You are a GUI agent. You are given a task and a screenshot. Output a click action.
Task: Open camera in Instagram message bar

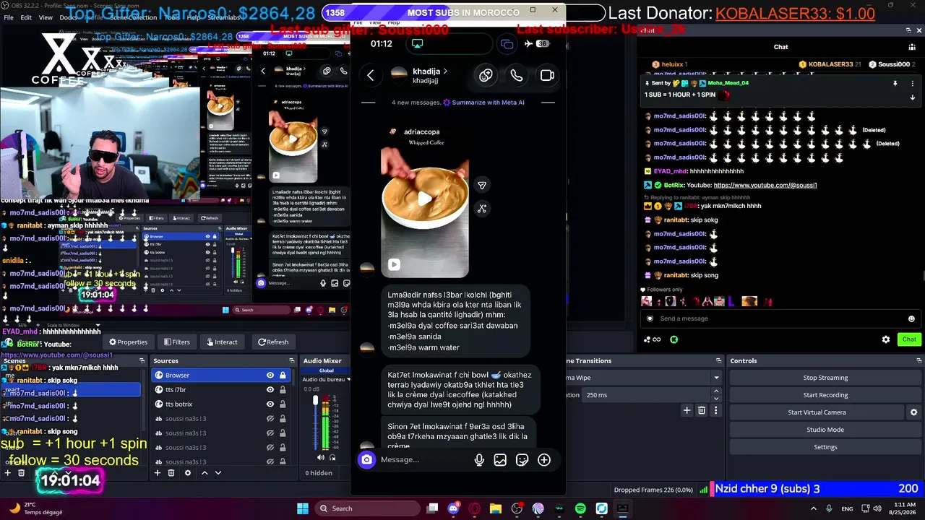click(x=367, y=459)
